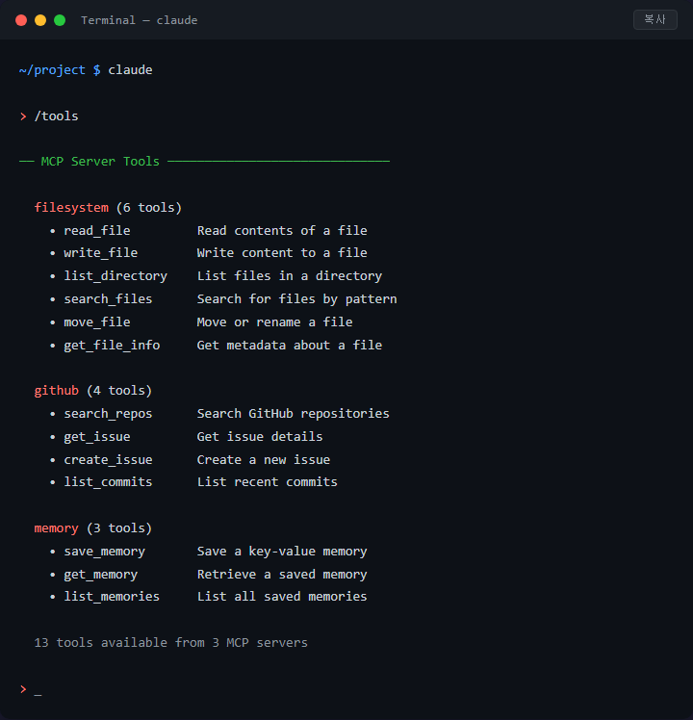
Task: Click the 복사 copy button
Action: tap(654, 20)
